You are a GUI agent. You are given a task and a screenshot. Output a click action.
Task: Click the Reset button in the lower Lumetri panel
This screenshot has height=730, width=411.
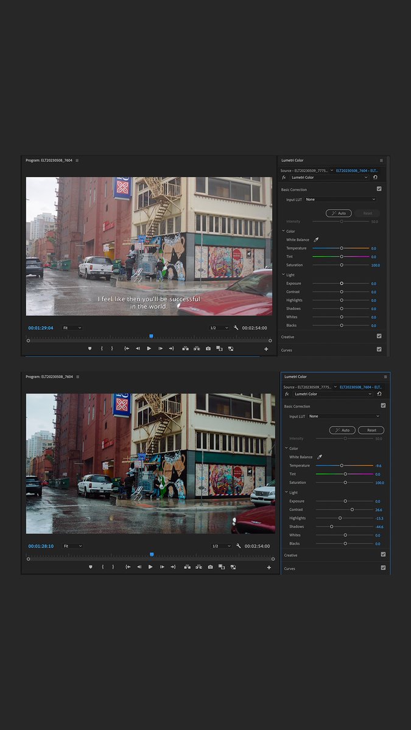[371, 430]
